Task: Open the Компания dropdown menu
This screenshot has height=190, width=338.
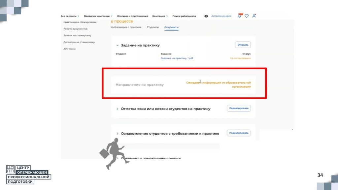Action: tap(160, 16)
